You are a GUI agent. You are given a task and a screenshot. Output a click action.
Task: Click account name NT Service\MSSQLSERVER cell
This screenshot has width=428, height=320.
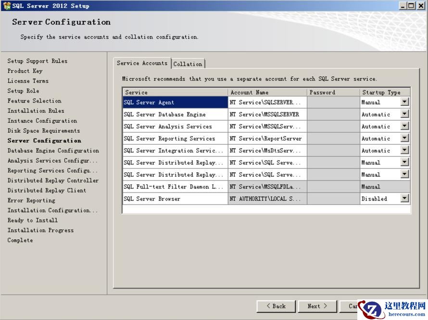pyautogui.click(x=267, y=114)
